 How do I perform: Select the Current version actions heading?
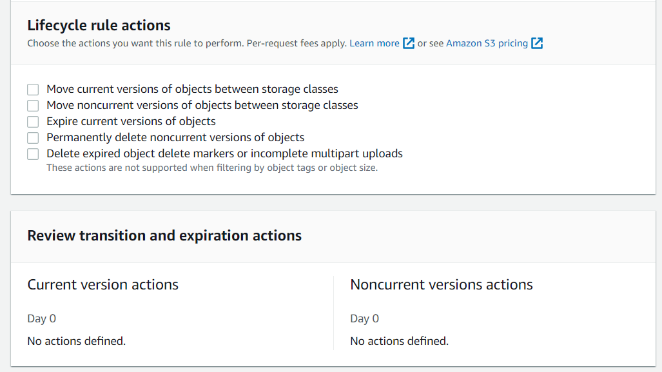coord(102,284)
